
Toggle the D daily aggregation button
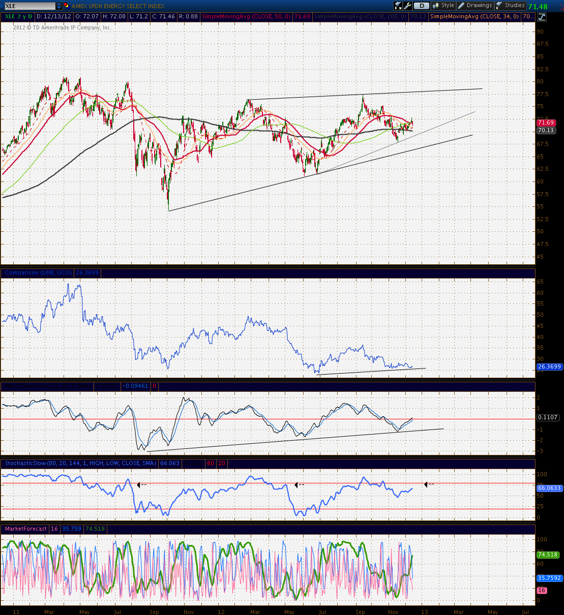421,6
